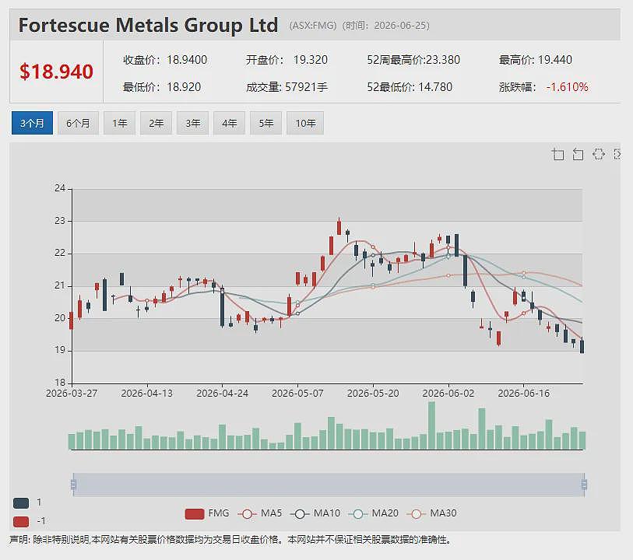Click the 2026-03-27 x-axis date label

[x=72, y=393]
